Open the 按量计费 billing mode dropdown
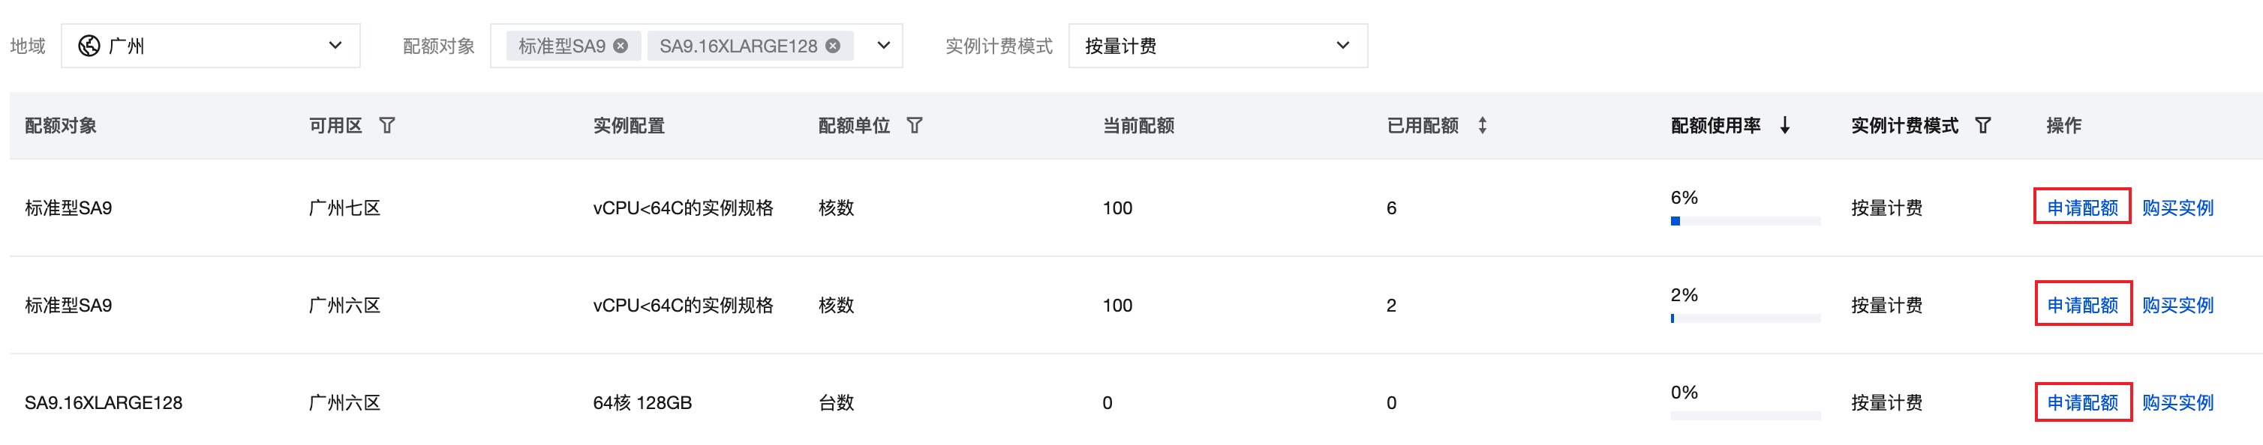The width and height of the screenshot is (2263, 445). [x=1342, y=46]
